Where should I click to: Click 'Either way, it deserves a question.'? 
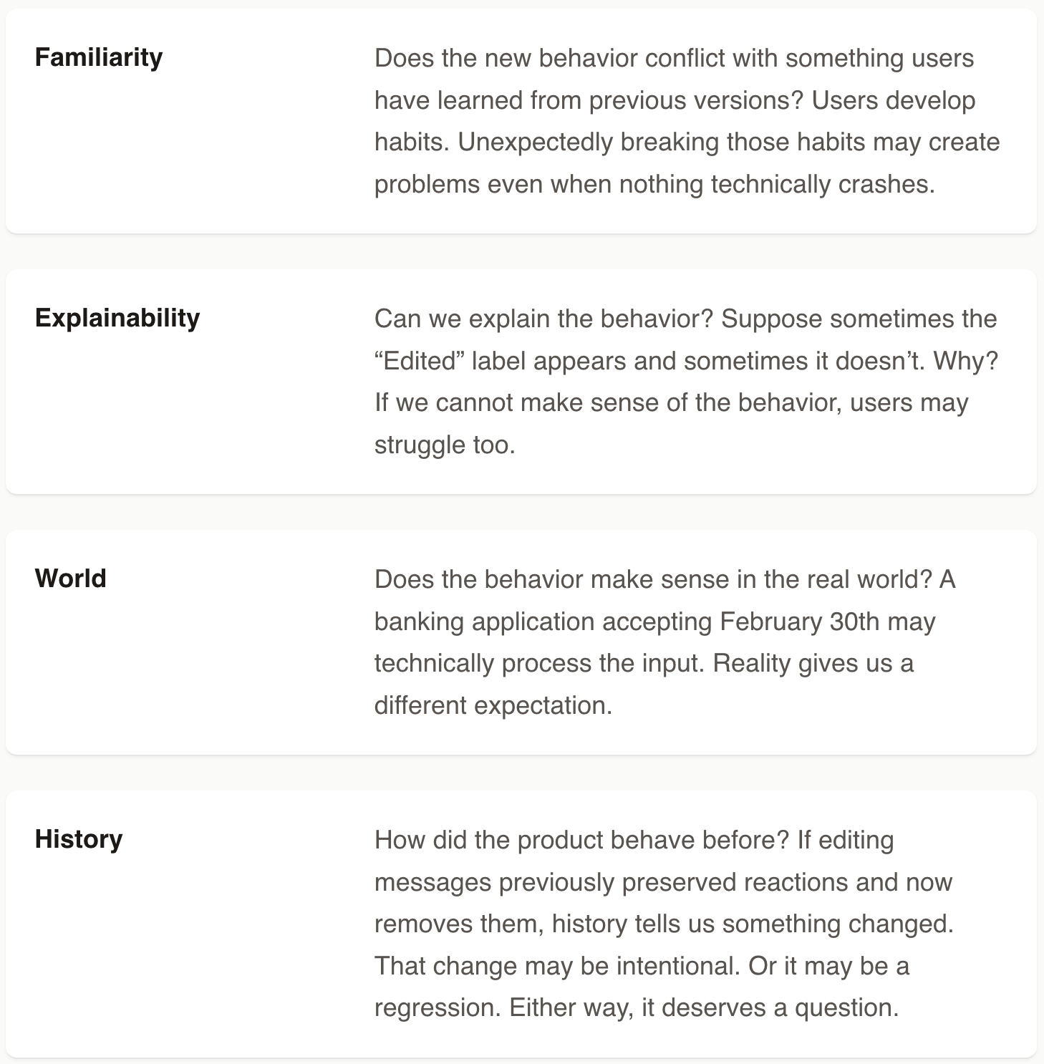(x=704, y=1008)
